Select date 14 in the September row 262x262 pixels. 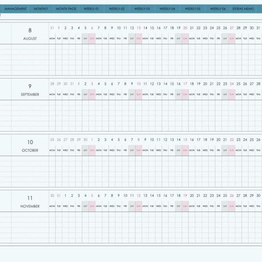[x=165, y=84]
